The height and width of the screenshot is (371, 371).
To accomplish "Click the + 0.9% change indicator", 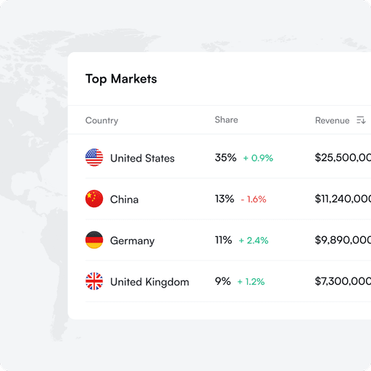I will [258, 158].
